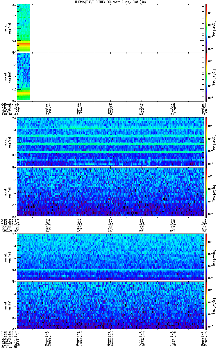Click the hhmm time axis label
Viewport: 218px width, 349px height.
pyautogui.click(x=4, y=344)
